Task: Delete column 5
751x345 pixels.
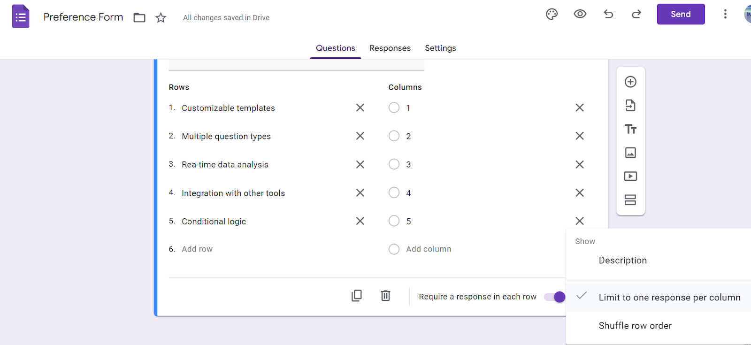Action: [580, 221]
